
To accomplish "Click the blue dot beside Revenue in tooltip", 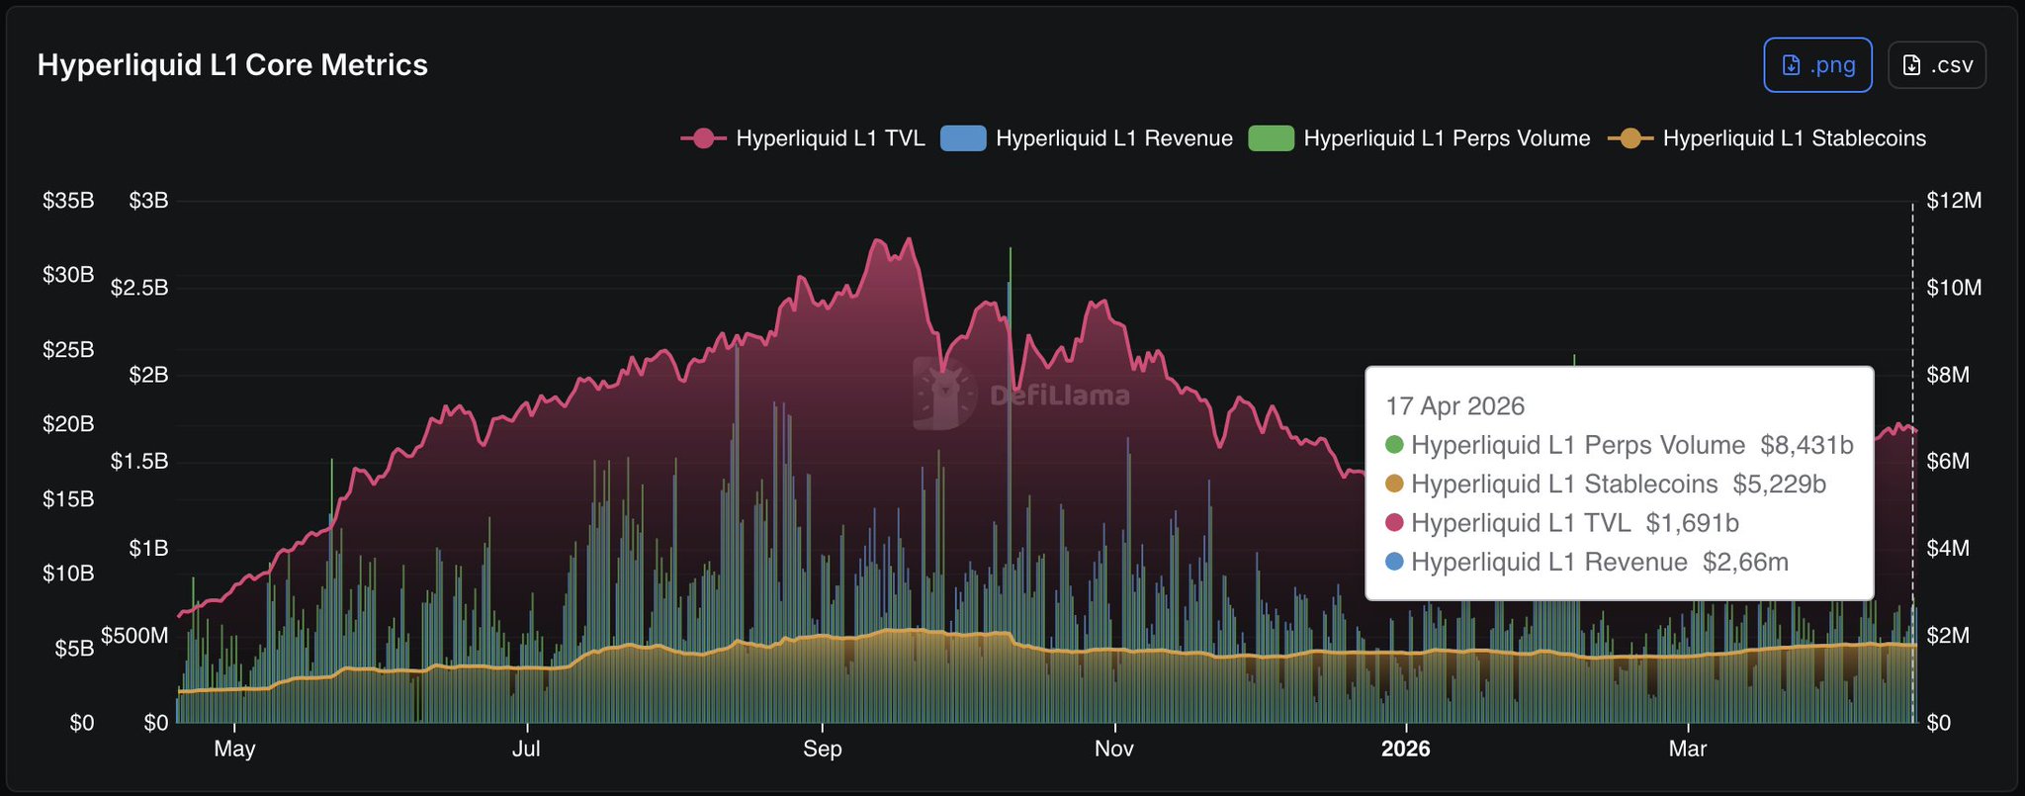I will pyautogui.click(x=1394, y=562).
